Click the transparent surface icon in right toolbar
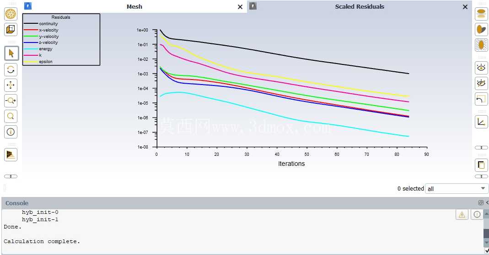The image size is (489, 255). point(481,45)
